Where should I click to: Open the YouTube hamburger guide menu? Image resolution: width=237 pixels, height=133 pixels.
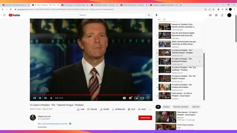point(4,15)
